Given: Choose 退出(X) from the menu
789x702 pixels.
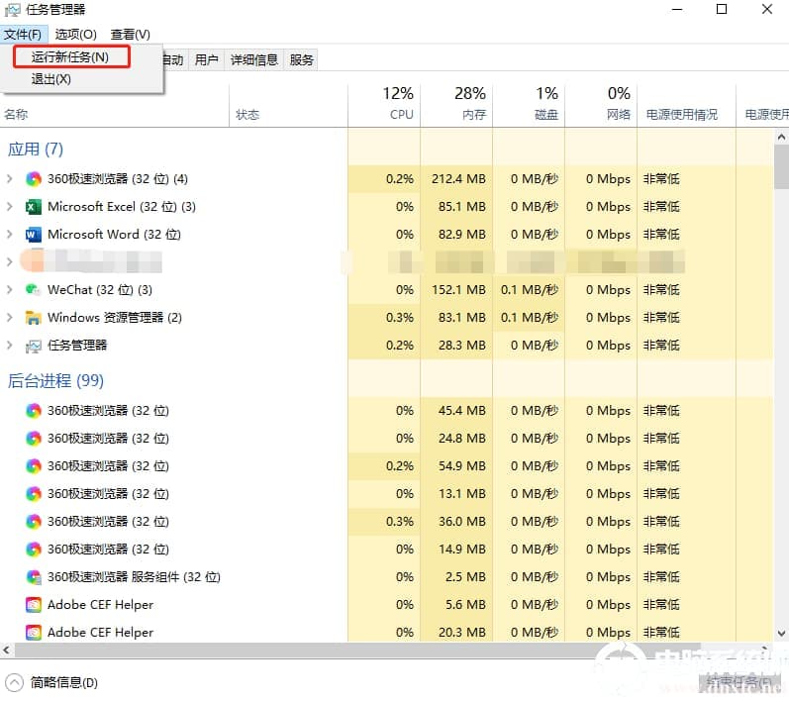Looking at the screenshot, I should tap(50, 79).
